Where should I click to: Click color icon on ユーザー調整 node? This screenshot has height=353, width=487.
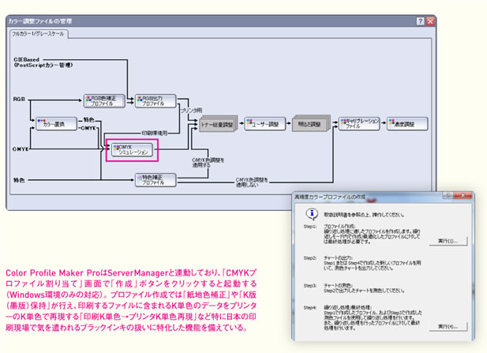pyautogui.click(x=249, y=122)
